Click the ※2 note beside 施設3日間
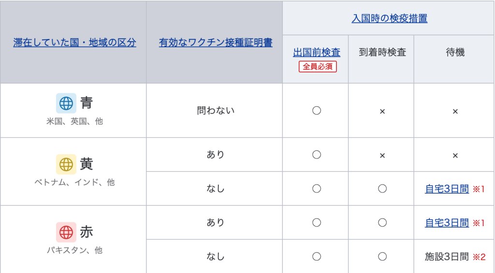Viewport: 495px width, 273px height. (x=479, y=257)
